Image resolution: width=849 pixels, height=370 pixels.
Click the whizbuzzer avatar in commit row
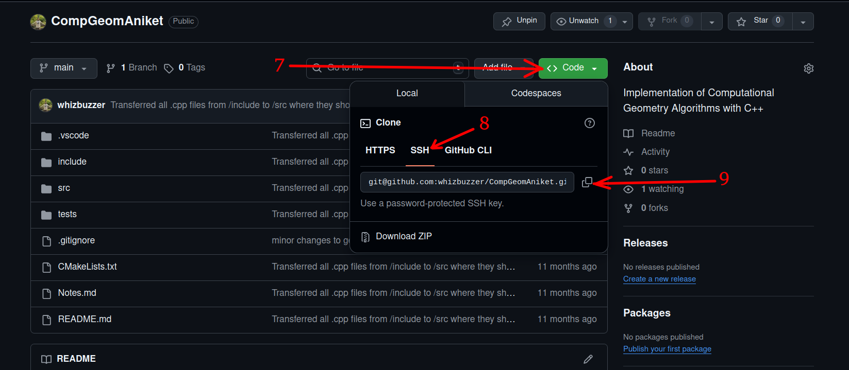[46, 105]
